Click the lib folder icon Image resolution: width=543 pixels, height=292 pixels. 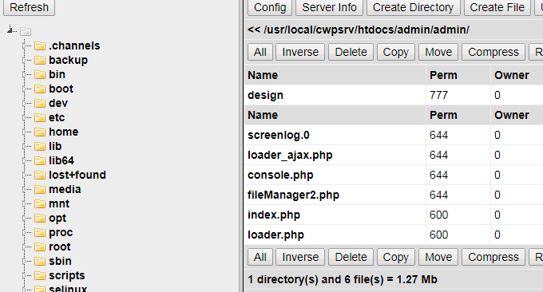point(40,146)
